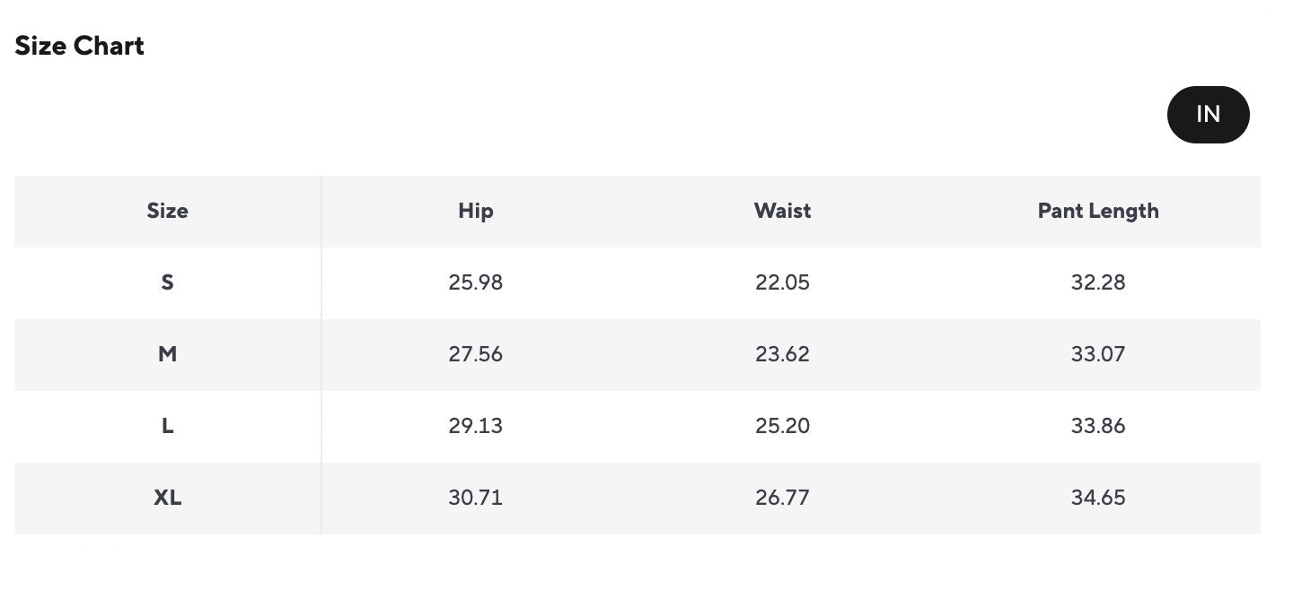Click the Waist column header
1302x590 pixels.
(782, 211)
